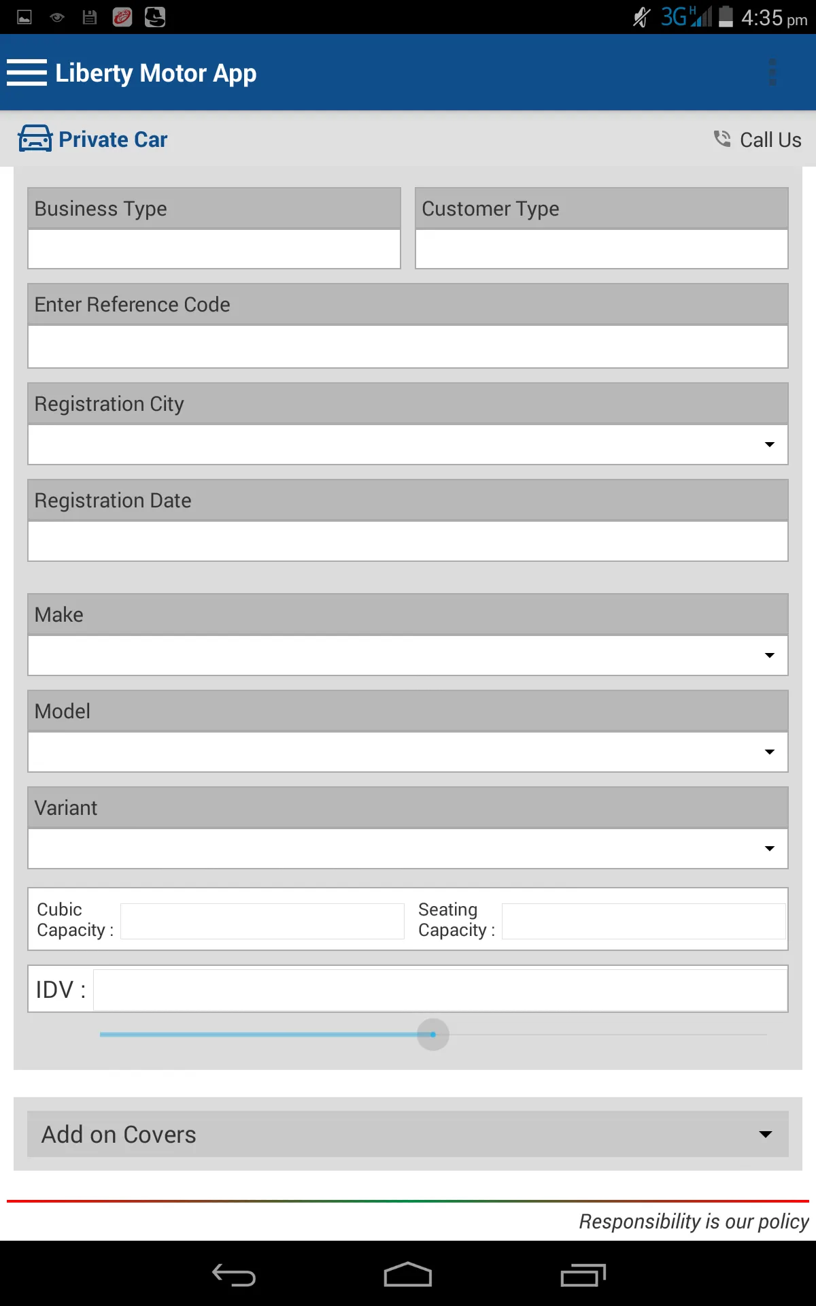Tap the battery status icon
The width and height of the screenshot is (816, 1306).
tap(726, 16)
